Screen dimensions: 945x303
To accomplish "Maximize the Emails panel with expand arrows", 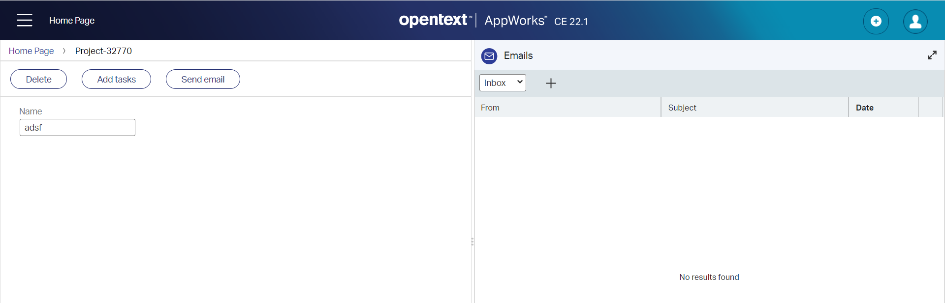I will [932, 55].
